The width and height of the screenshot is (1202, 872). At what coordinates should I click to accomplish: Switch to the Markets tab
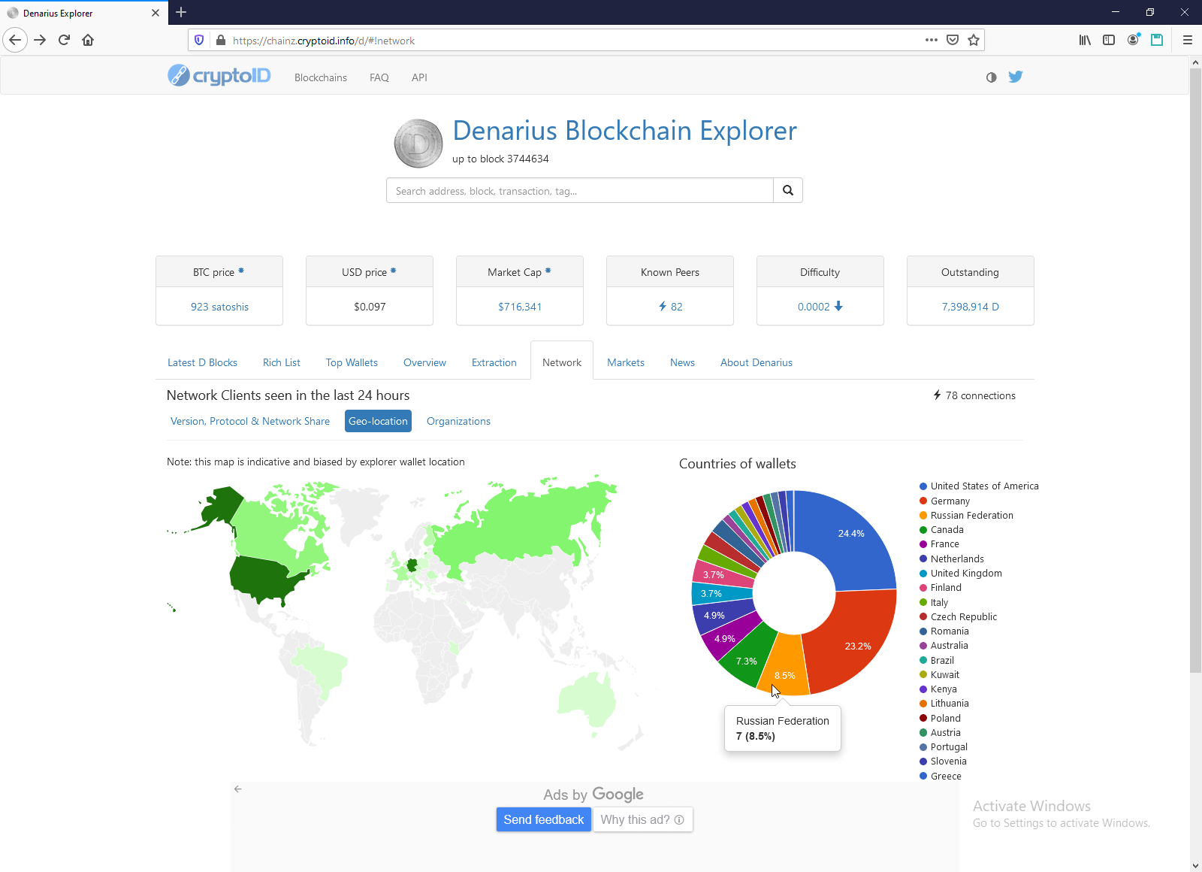click(x=626, y=362)
